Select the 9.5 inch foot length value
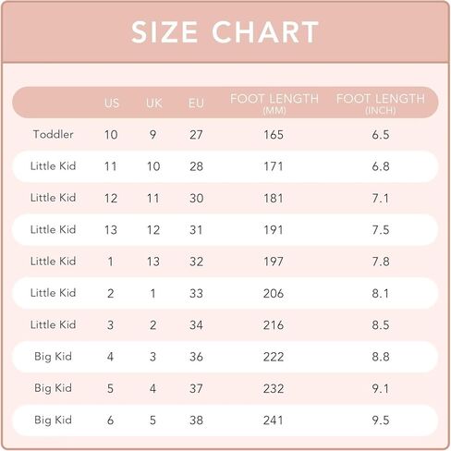 (381, 421)
